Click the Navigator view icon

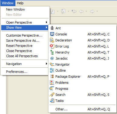pyautogui.click(x=52, y=64)
